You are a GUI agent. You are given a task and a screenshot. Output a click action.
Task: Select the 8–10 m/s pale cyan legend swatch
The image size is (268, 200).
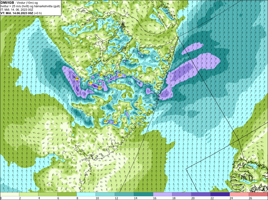(x=86, y=194)
